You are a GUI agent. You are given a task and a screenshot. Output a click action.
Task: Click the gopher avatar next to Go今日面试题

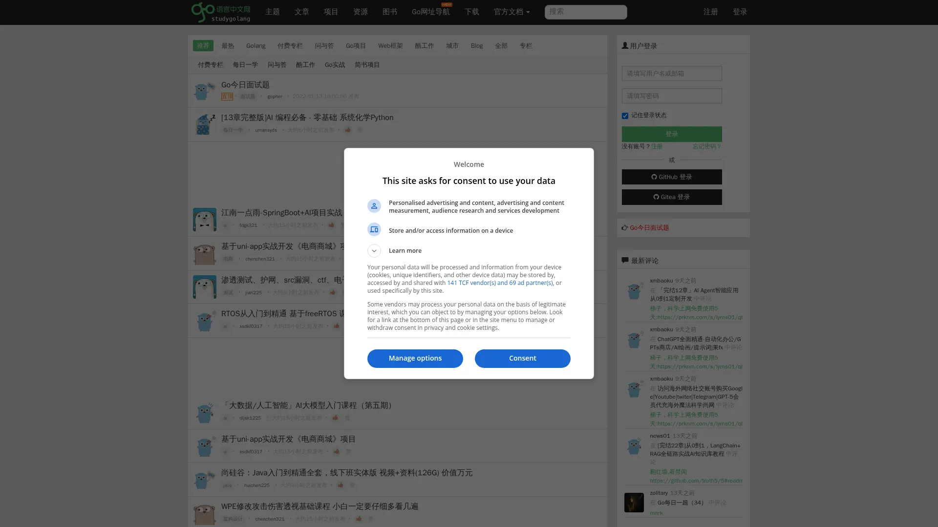204,91
